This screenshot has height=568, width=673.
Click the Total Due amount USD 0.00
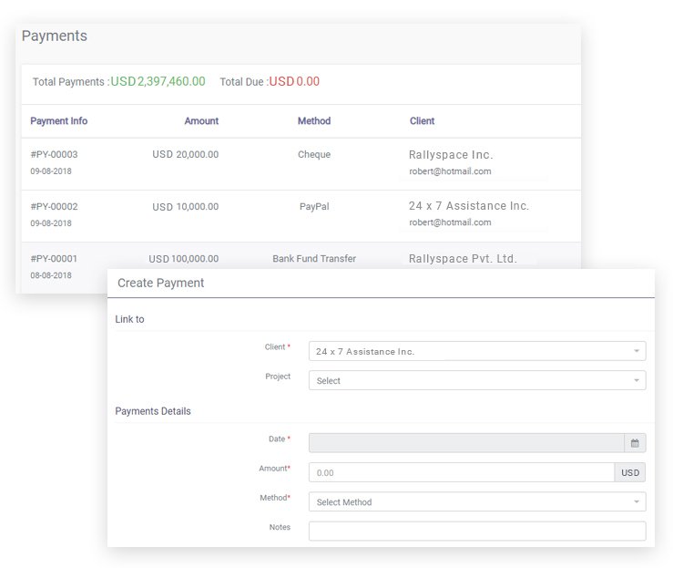[294, 81]
